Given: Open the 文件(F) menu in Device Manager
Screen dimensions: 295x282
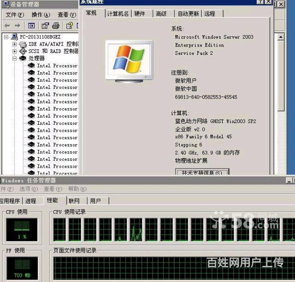Looking at the screenshot, I should coord(15,14).
